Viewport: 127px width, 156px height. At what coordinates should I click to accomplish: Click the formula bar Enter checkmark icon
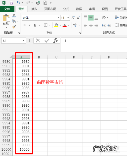[47, 41]
